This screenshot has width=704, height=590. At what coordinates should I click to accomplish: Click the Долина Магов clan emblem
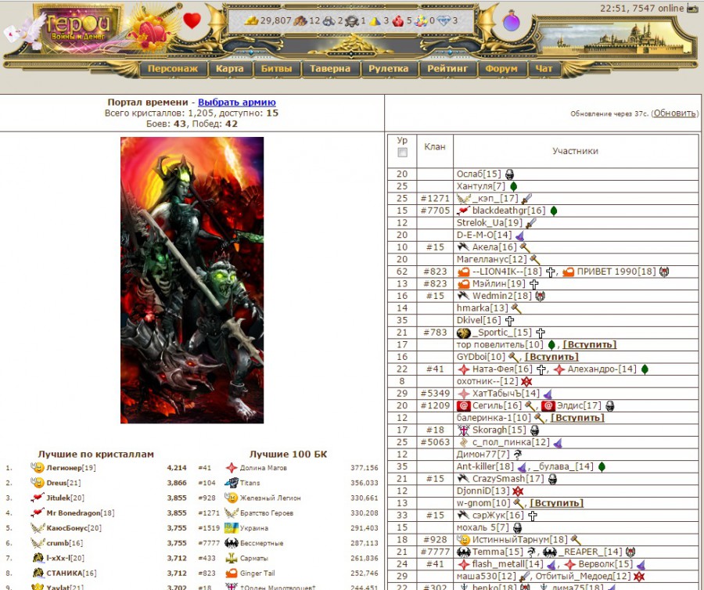pyautogui.click(x=232, y=468)
